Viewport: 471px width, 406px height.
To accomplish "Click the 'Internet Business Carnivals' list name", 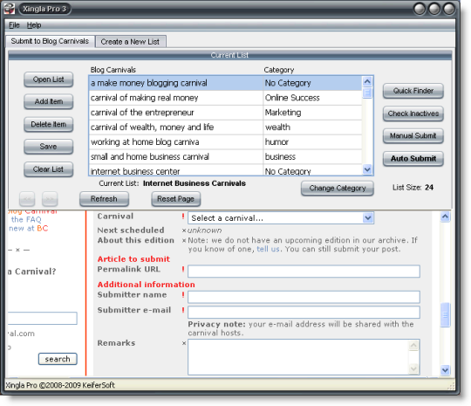I will pyautogui.click(x=195, y=183).
